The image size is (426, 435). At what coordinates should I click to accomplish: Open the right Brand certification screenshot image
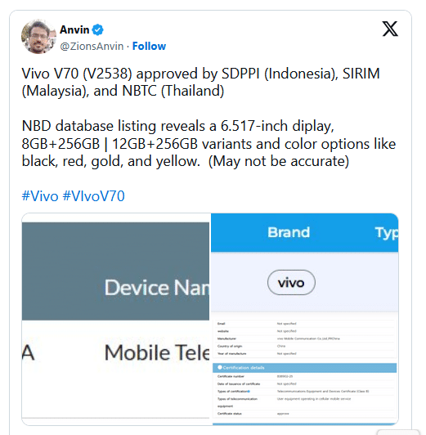pos(305,320)
